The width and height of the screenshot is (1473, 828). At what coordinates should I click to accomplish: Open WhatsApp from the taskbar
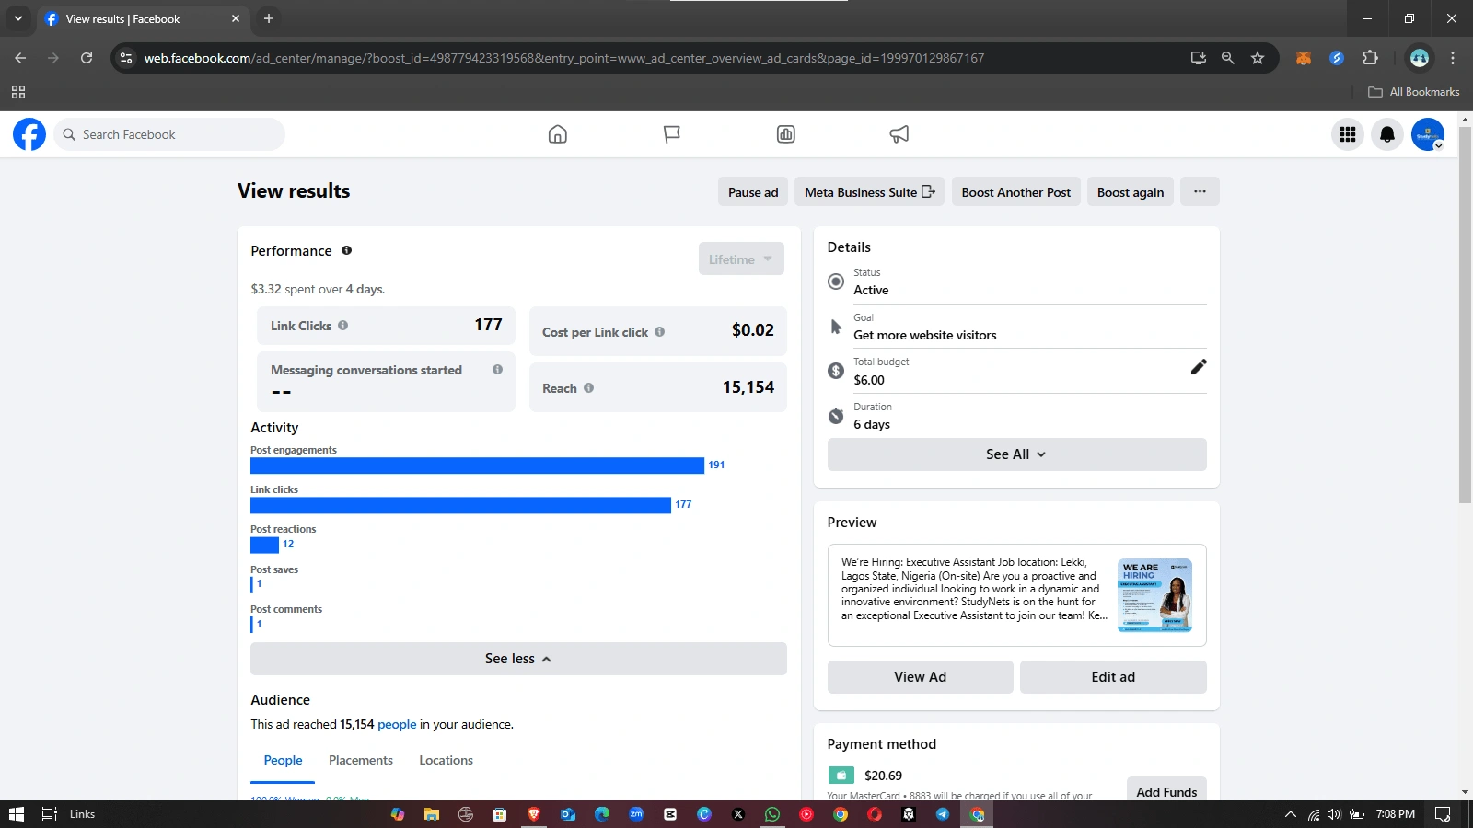coord(771,814)
